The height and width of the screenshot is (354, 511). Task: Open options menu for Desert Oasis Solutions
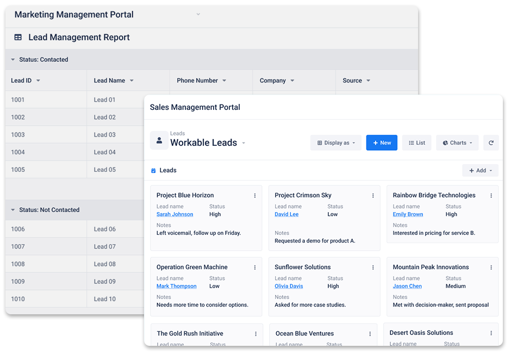point(491,333)
